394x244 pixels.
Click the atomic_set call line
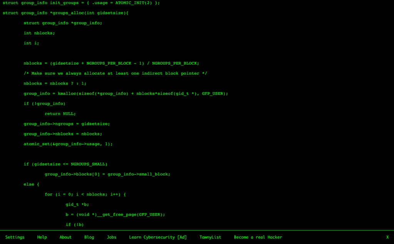point(68,144)
